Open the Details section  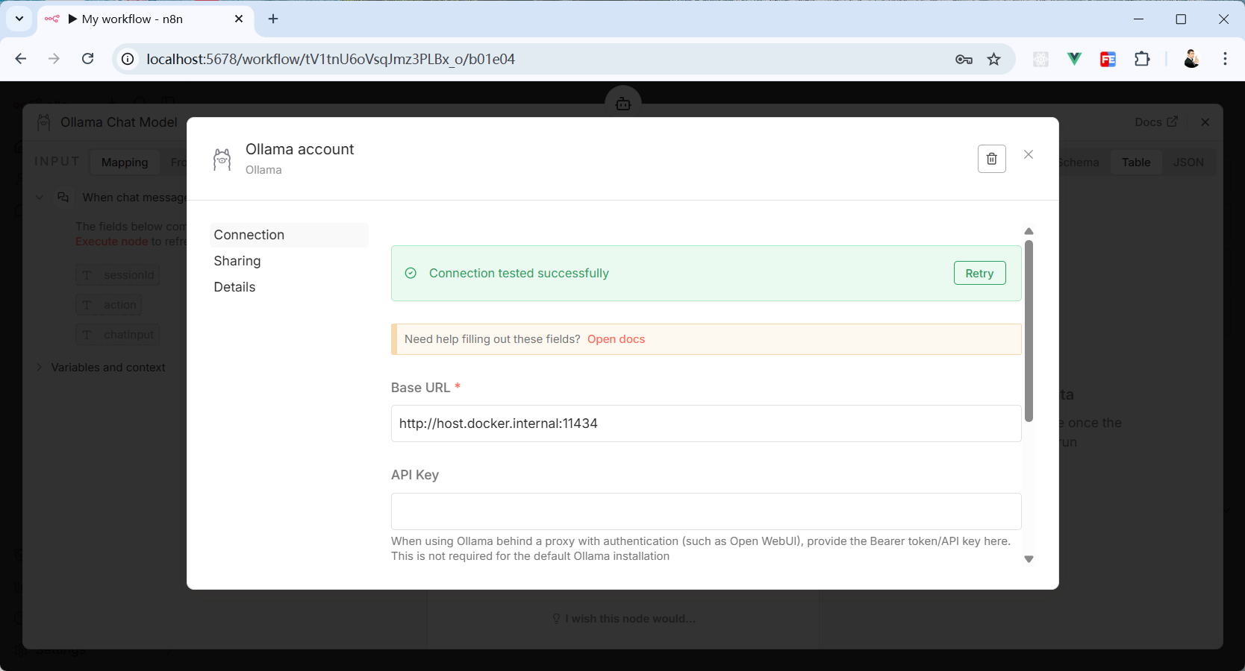234,287
